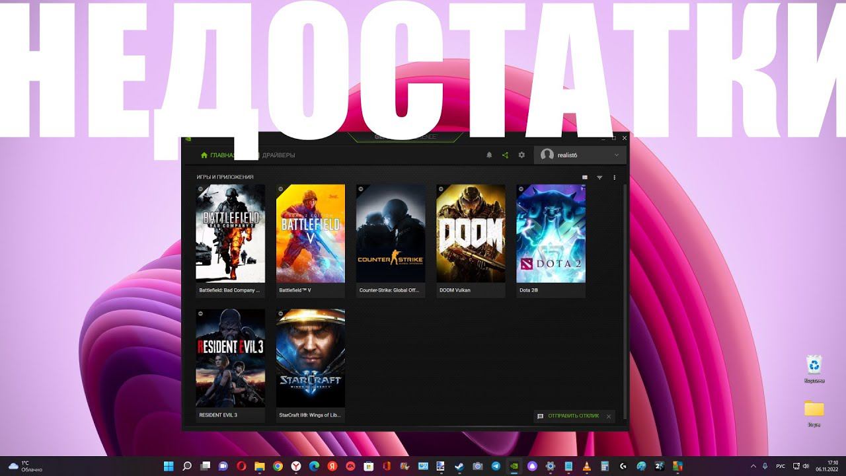
Task: Select the Battlefield: Bad Company 2 cover
Action: pos(230,233)
